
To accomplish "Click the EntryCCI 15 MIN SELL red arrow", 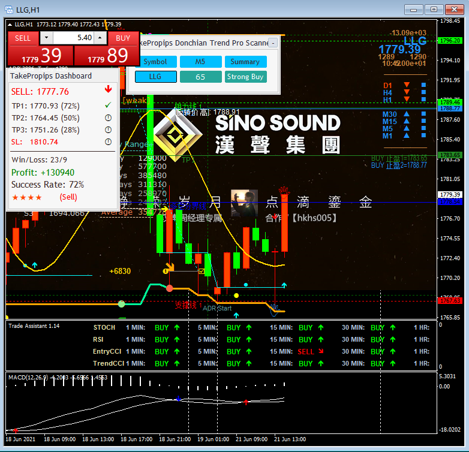I will pos(321,351).
